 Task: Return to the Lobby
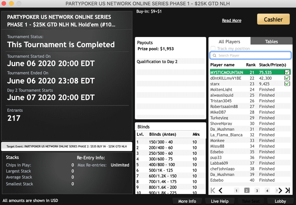280,201
